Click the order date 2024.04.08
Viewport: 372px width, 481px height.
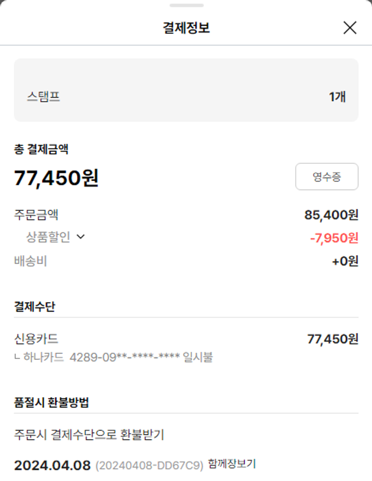pyautogui.click(x=52, y=466)
